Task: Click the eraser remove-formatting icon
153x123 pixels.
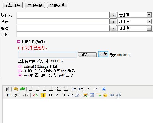Action: point(77,95)
